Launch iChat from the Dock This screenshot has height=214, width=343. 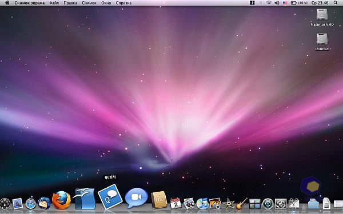coord(136,198)
